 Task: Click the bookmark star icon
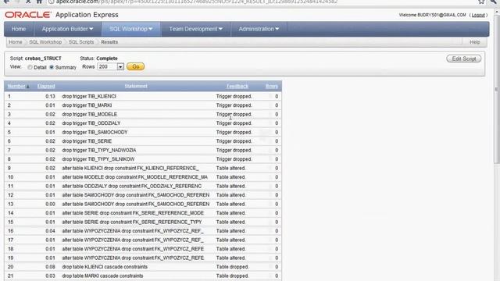click(x=481, y=2)
